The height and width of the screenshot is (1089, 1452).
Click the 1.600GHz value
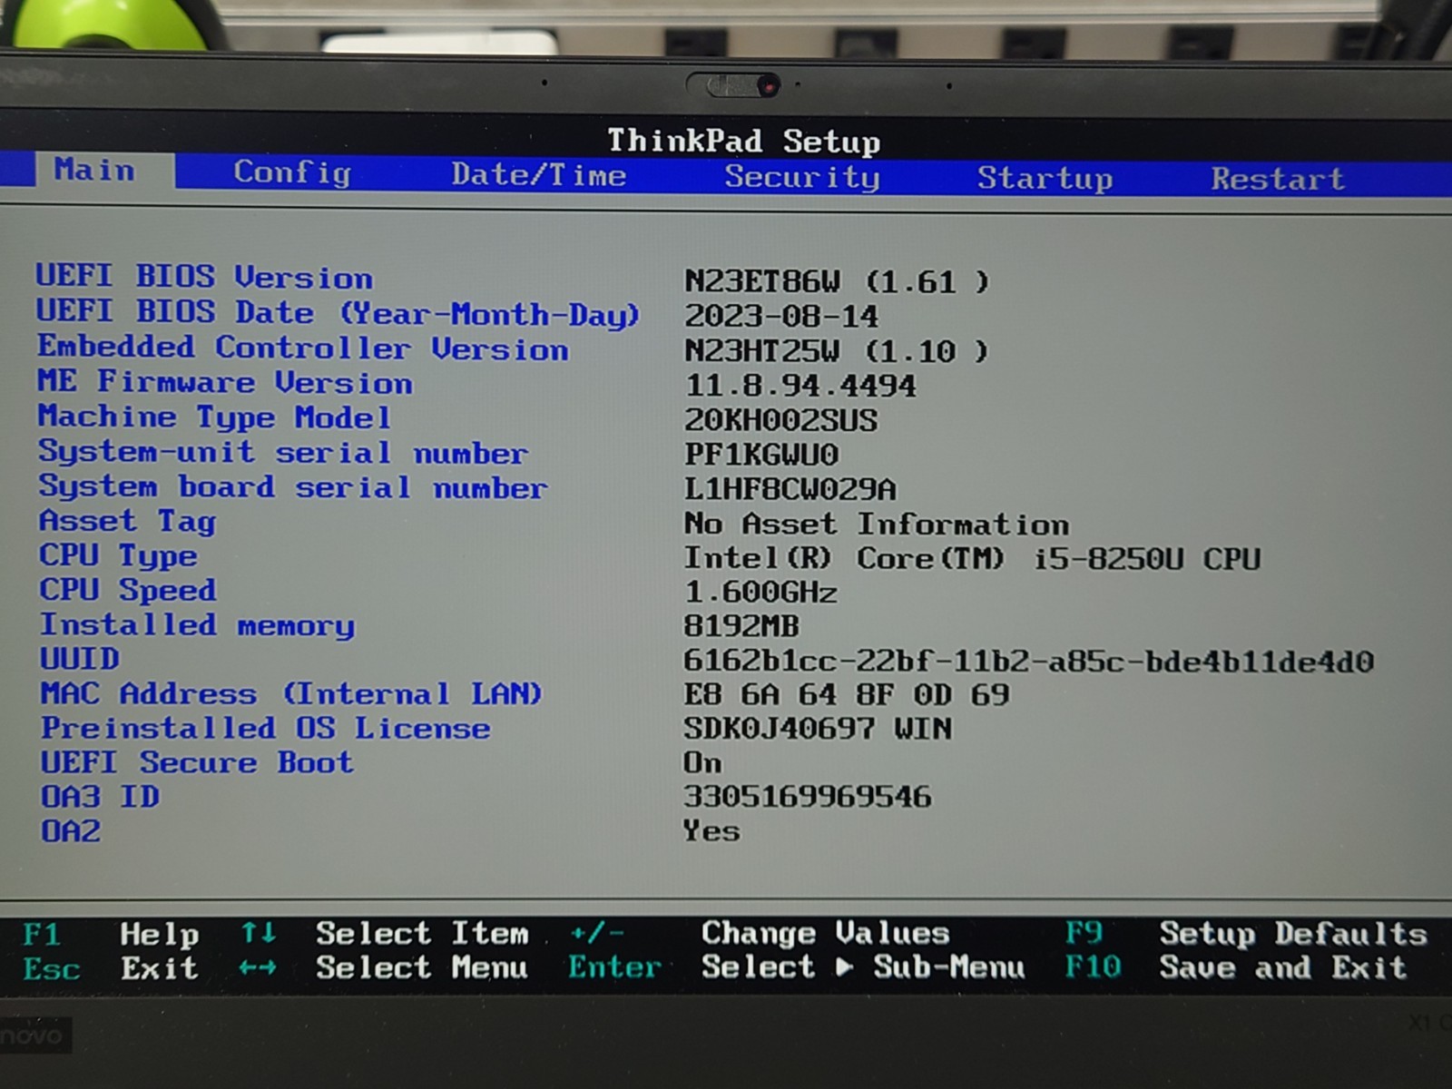[x=760, y=593]
